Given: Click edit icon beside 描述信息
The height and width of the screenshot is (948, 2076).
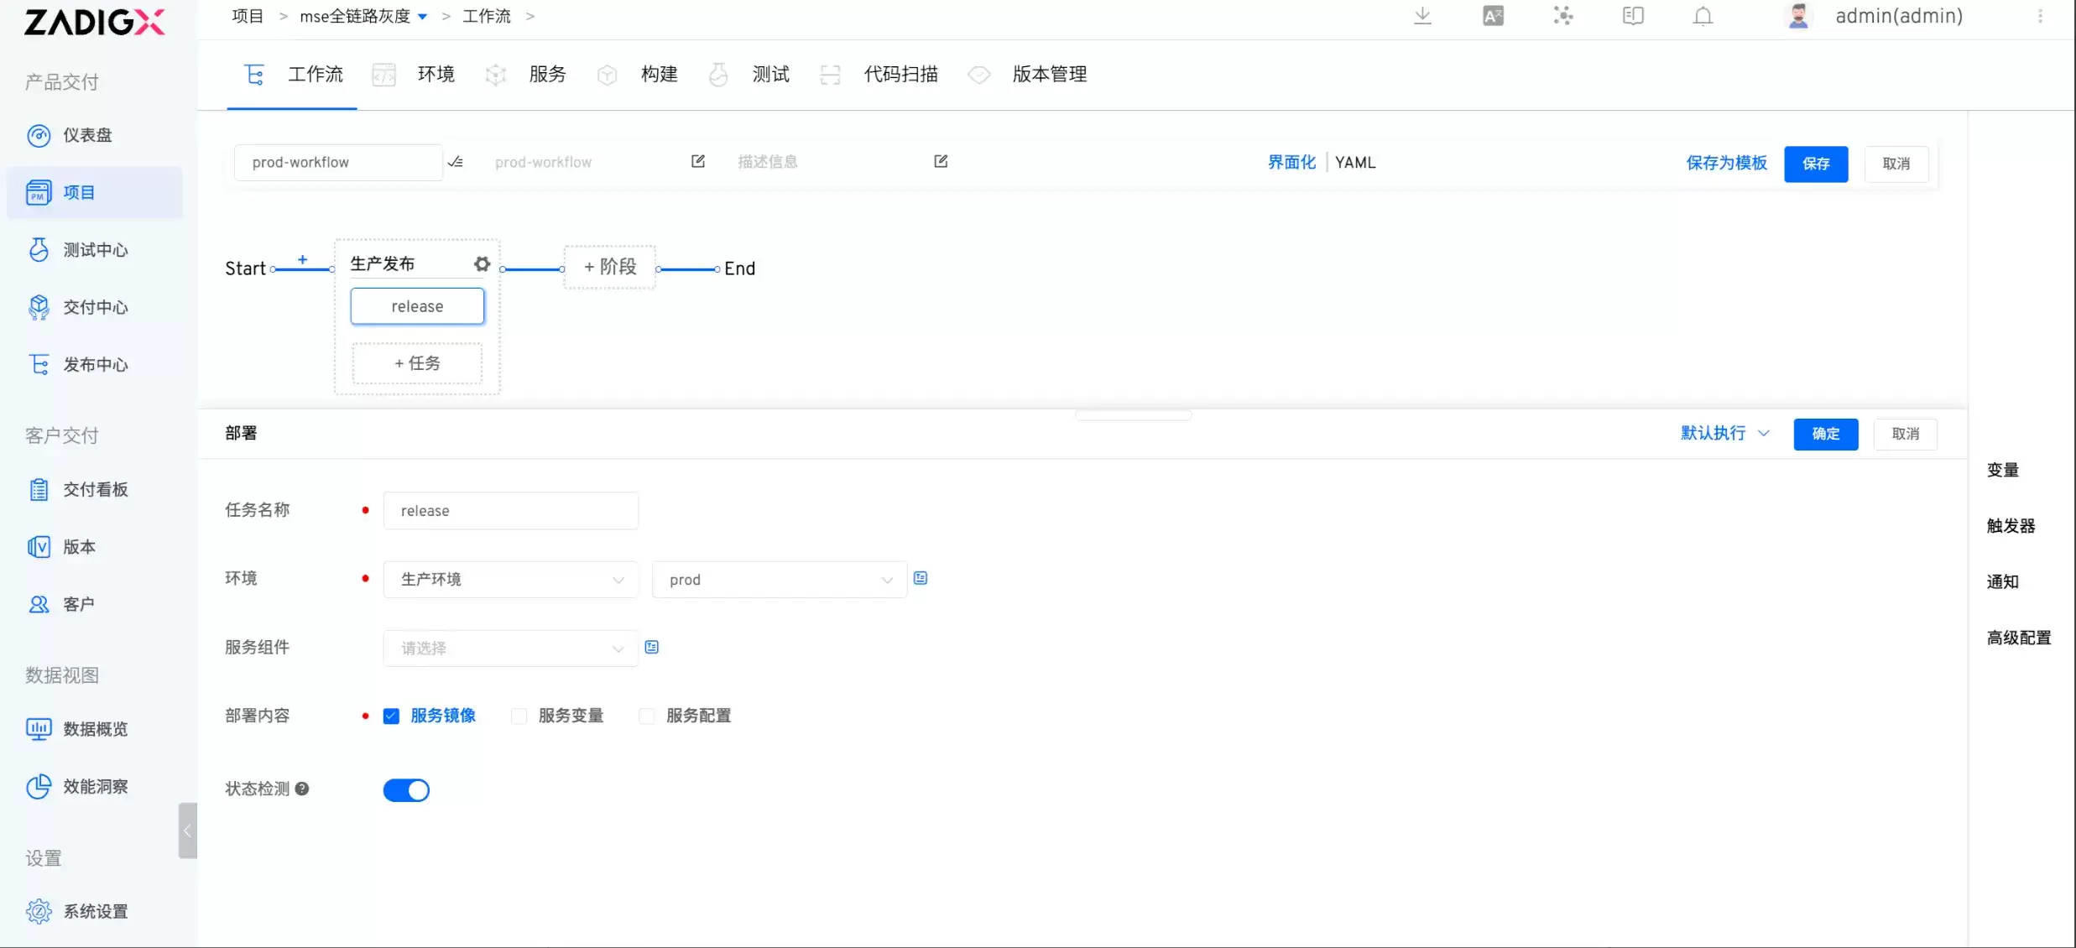Looking at the screenshot, I should (x=941, y=161).
